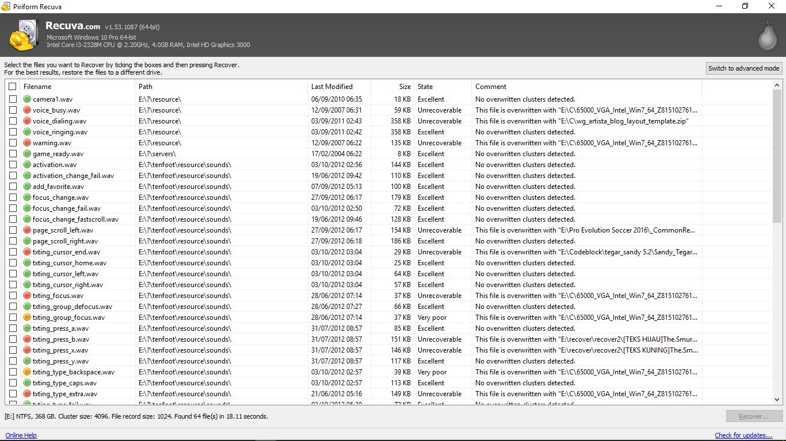Select the focus_change_fastscroll.wav filename
This screenshot has height=441, width=786.
tap(75, 219)
